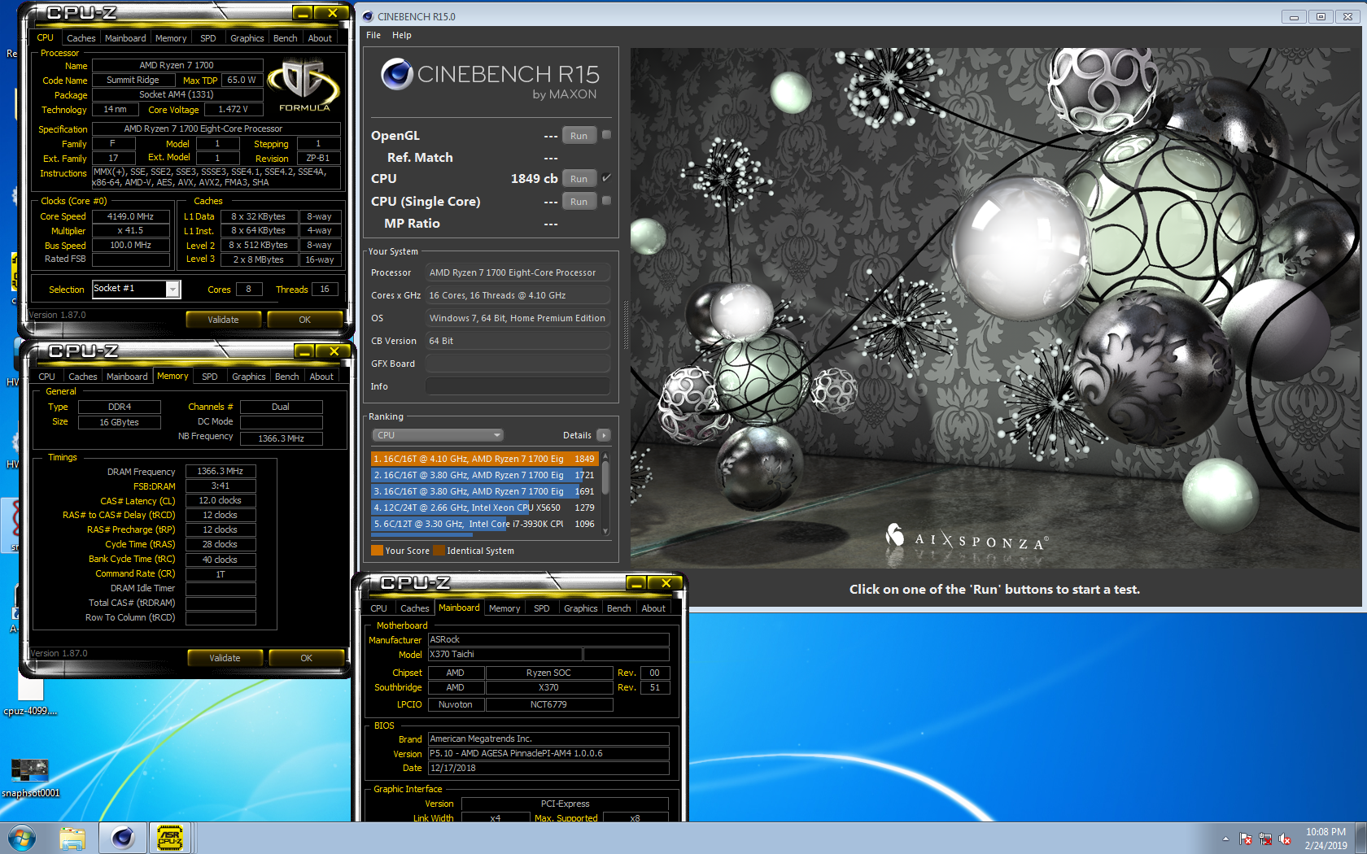1367x854 pixels.
Task: Open About tab in Memory CPU-Z window
Action: point(321,377)
